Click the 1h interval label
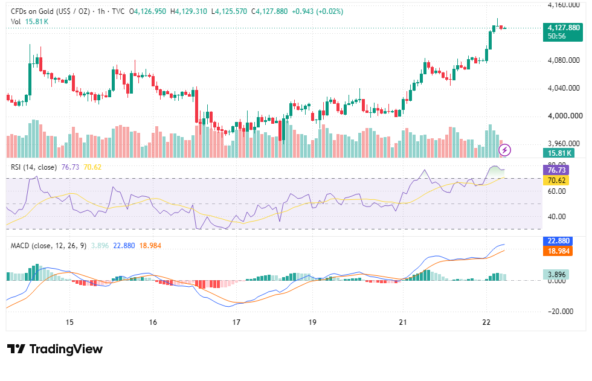Image resolution: width=592 pixels, height=381 pixels. click(x=101, y=11)
